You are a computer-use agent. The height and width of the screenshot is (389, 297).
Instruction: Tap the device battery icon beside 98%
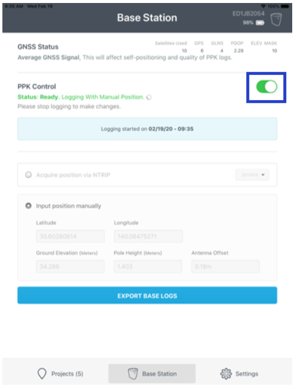(260, 23)
